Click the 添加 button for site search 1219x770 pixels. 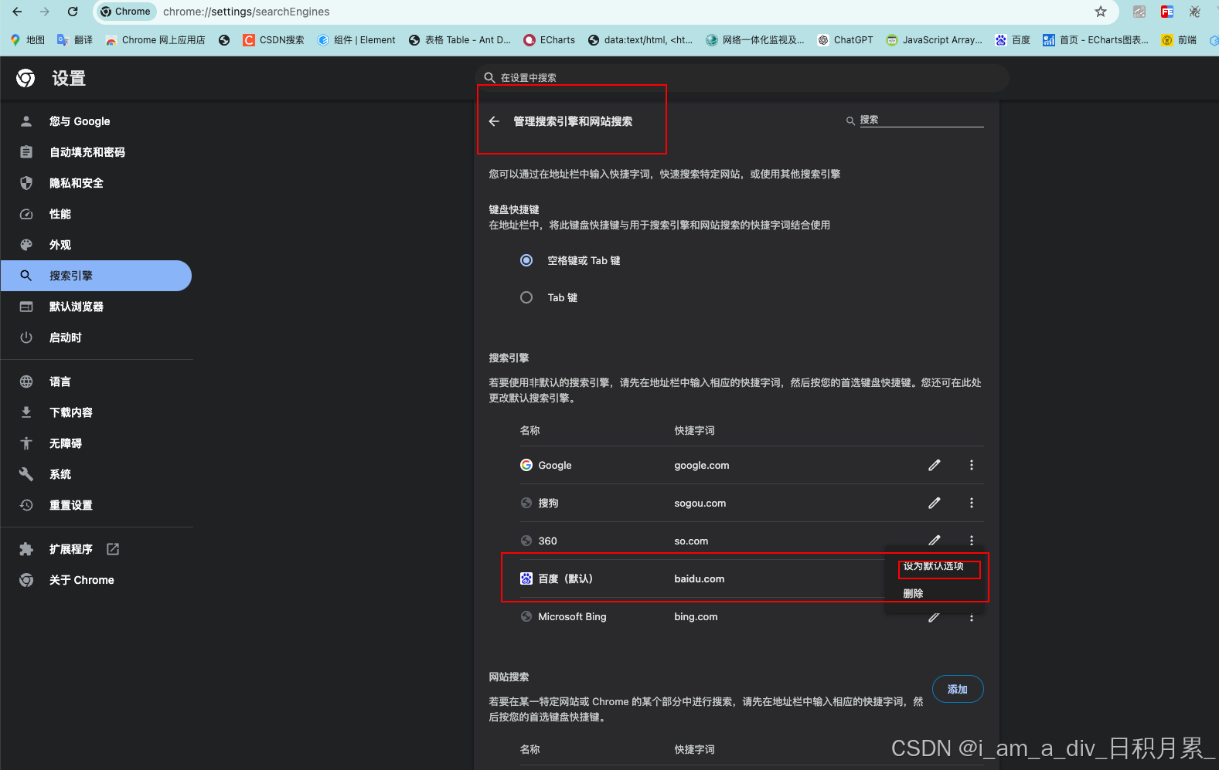click(x=958, y=689)
